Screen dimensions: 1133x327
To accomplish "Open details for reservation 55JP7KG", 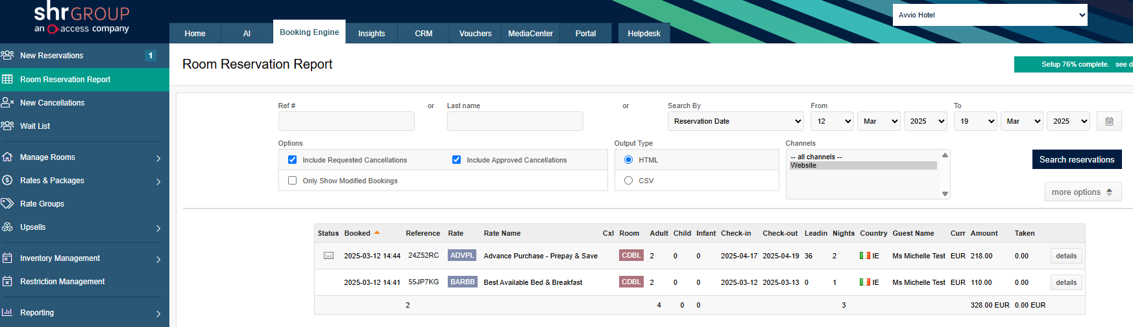I will pyautogui.click(x=1066, y=282).
